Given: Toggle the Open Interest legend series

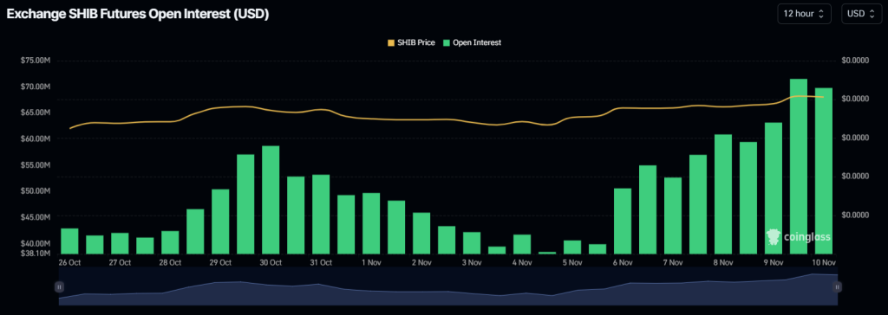Looking at the screenshot, I should (473, 42).
